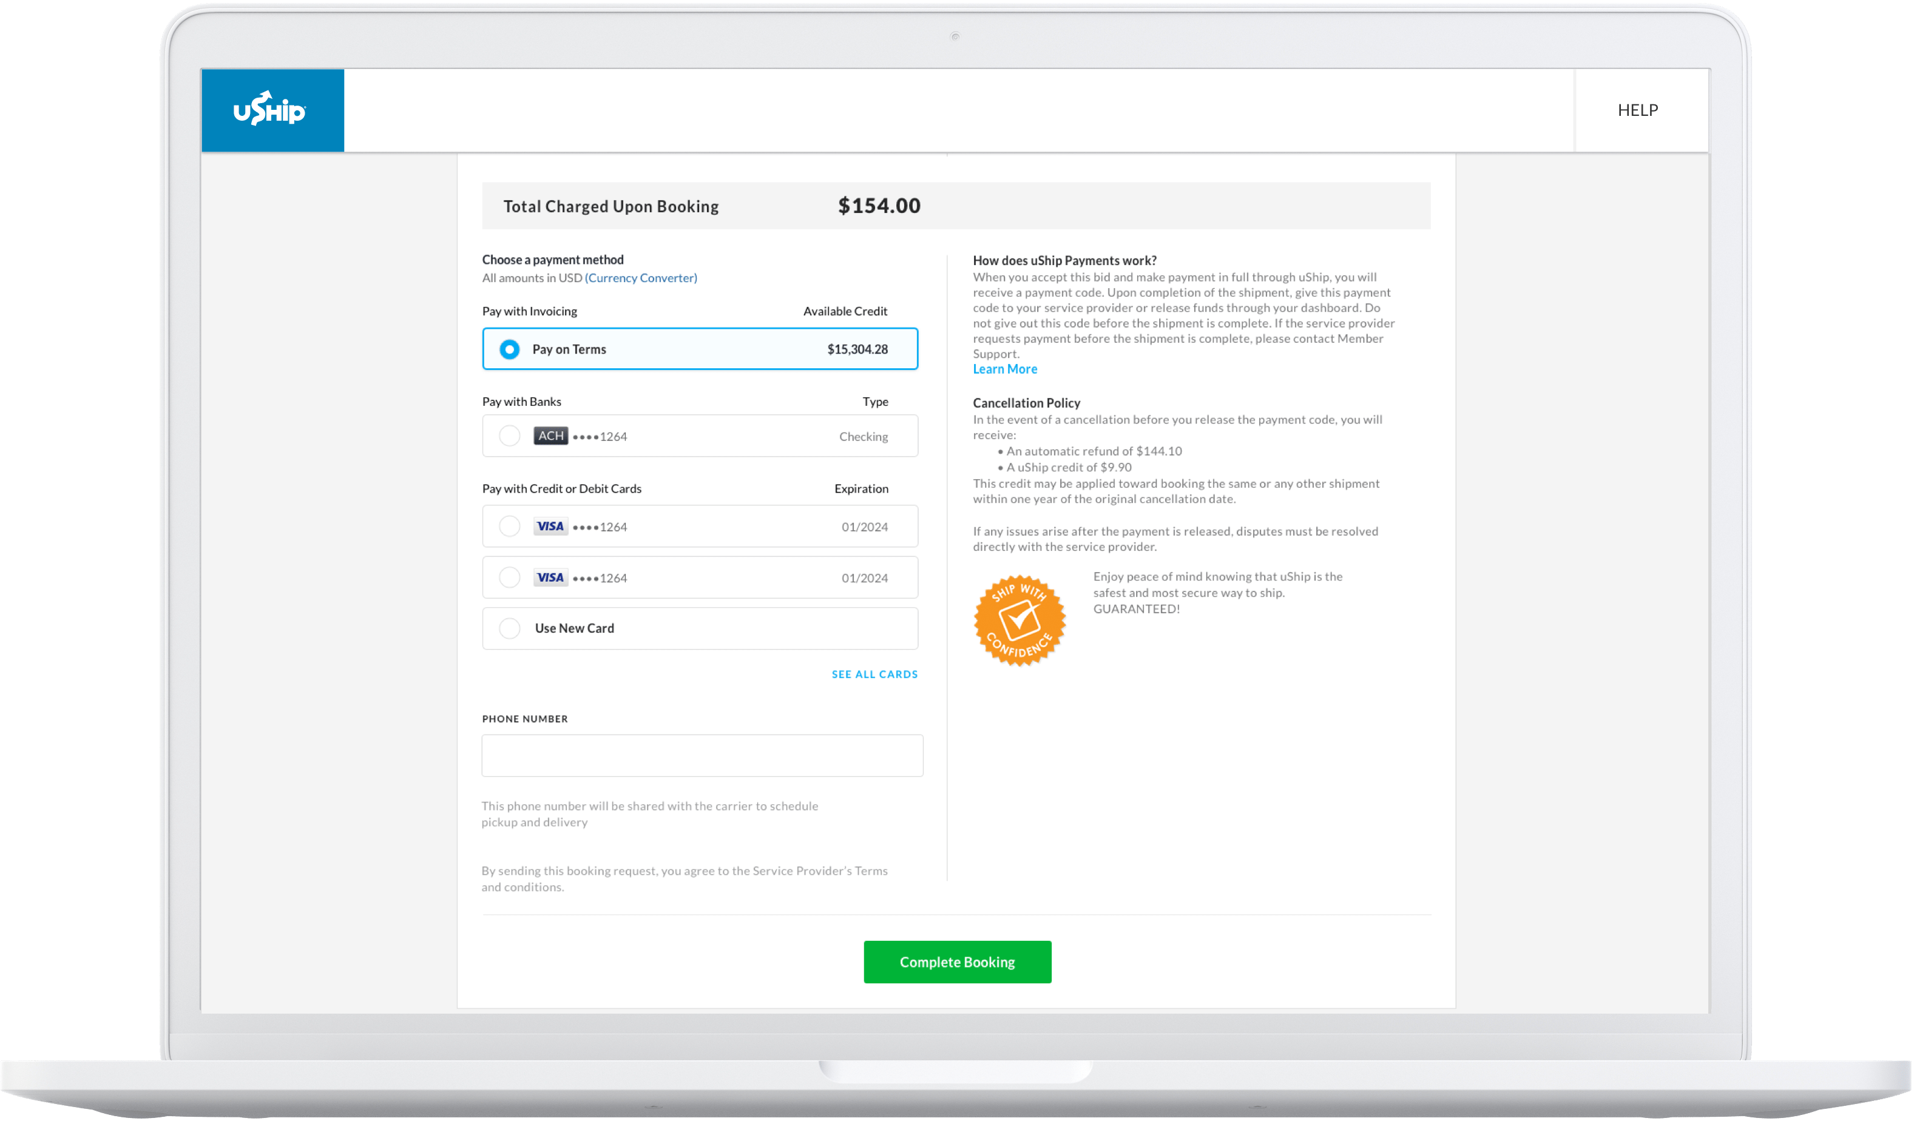This screenshot has height=1121, width=1914.
Task: Choose the first VISA card ending 1264
Action: pos(700,526)
